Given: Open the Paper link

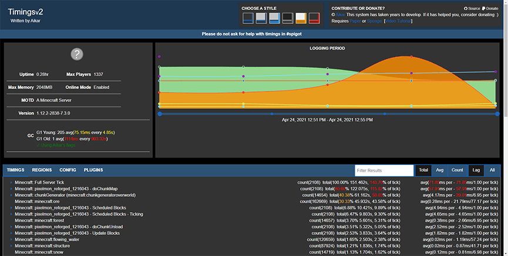Looking at the screenshot, I should 355,21.
